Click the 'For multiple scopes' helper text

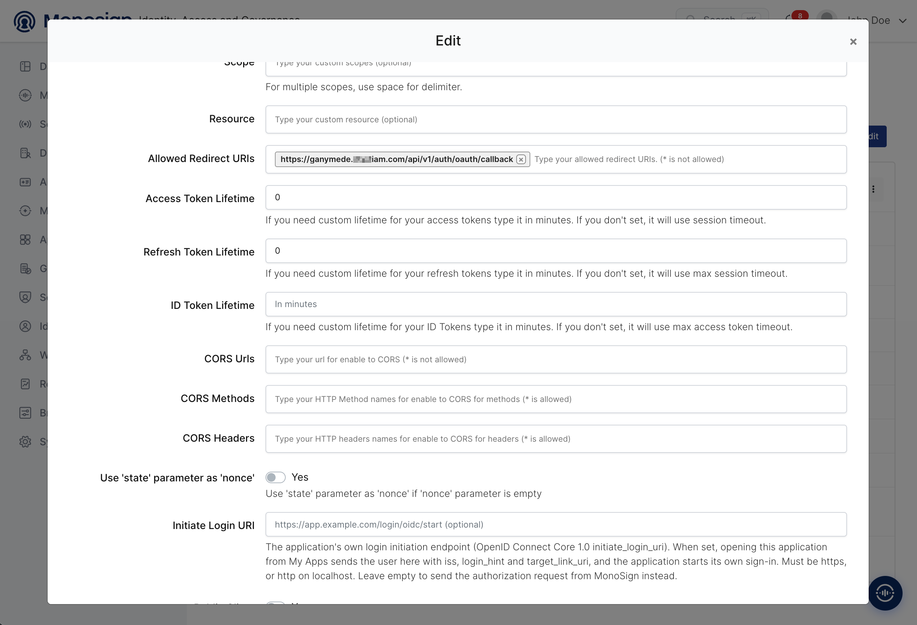click(x=364, y=87)
